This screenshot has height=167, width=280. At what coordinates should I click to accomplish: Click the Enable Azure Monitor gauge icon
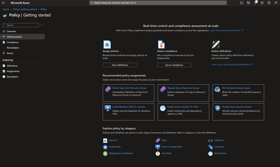point(162,108)
